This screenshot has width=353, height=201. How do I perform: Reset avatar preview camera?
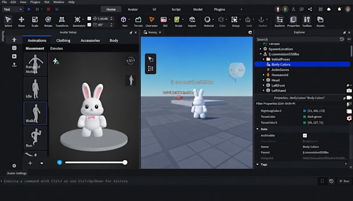coord(131,60)
